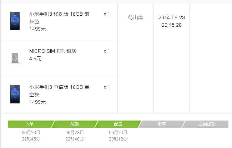Select the 付款 step in the progress bar
Screen dimensions: 232x148
coord(75,124)
